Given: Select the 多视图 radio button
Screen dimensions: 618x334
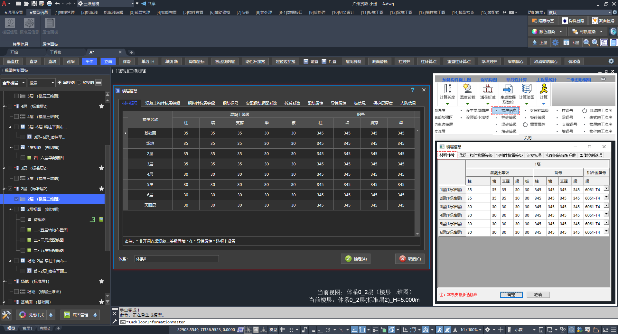Looking at the screenshot, I should (79, 83).
